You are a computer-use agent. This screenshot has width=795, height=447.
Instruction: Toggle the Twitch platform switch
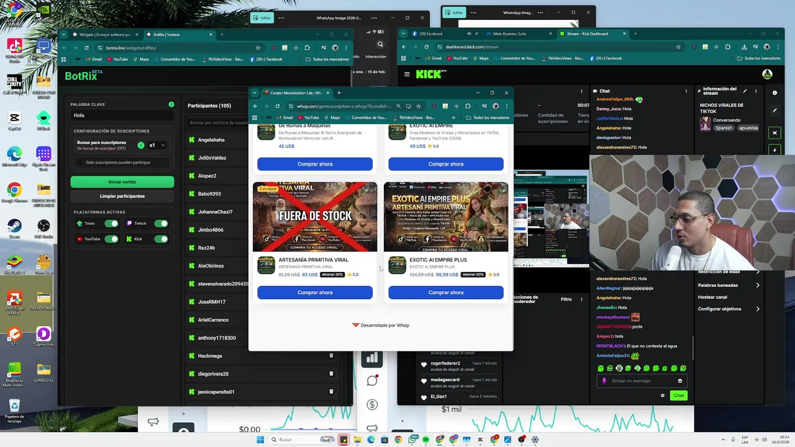161,223
